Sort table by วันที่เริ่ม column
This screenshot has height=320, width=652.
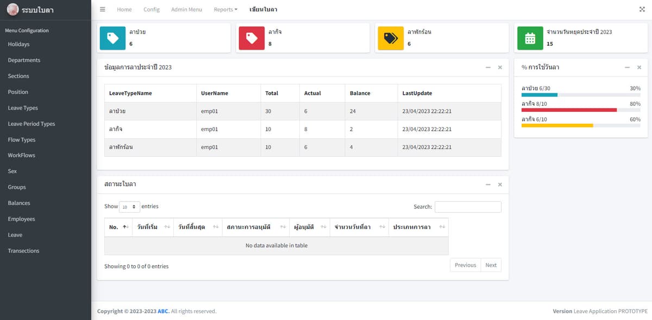(x=152, y=227)
